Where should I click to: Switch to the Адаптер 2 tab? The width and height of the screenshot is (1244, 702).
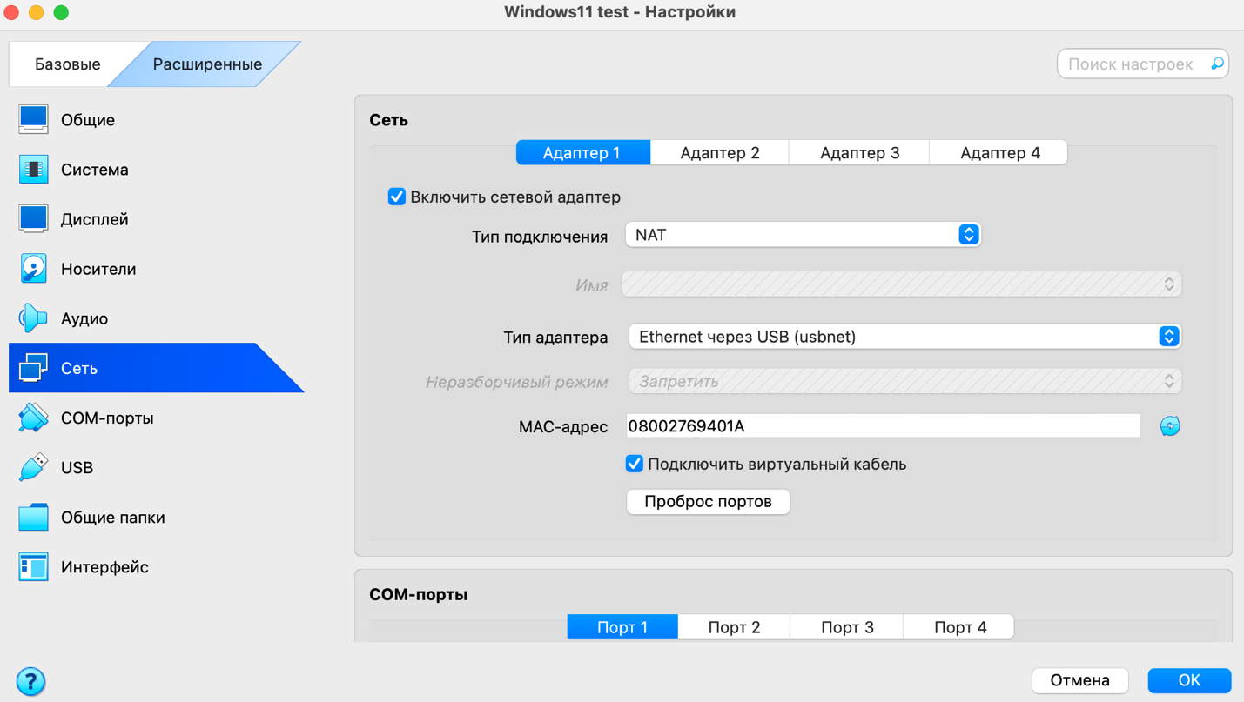tap(719, 153)
